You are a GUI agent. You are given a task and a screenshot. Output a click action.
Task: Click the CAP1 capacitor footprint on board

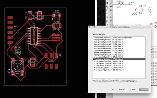click(x=30, y=16)
